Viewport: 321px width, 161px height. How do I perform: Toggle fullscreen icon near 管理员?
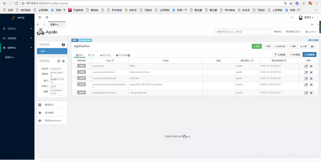click(292, 18)
